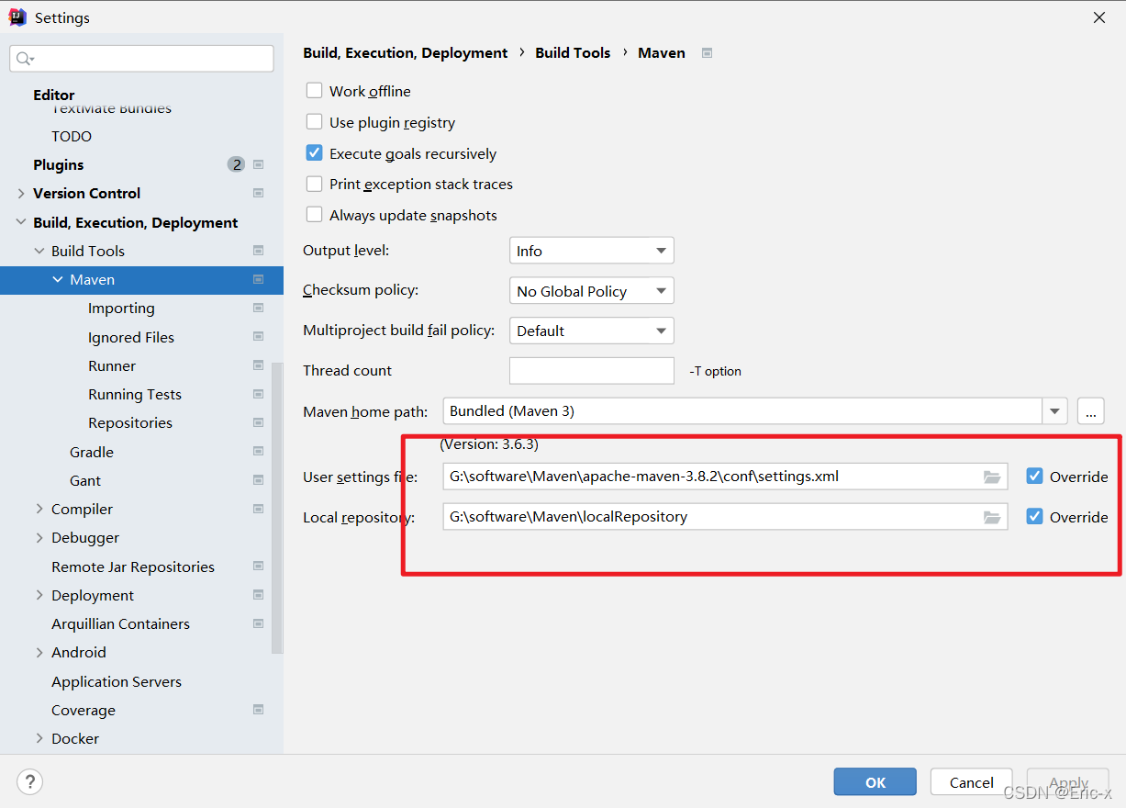Click the Thread count input field

[x=592, y=371]
